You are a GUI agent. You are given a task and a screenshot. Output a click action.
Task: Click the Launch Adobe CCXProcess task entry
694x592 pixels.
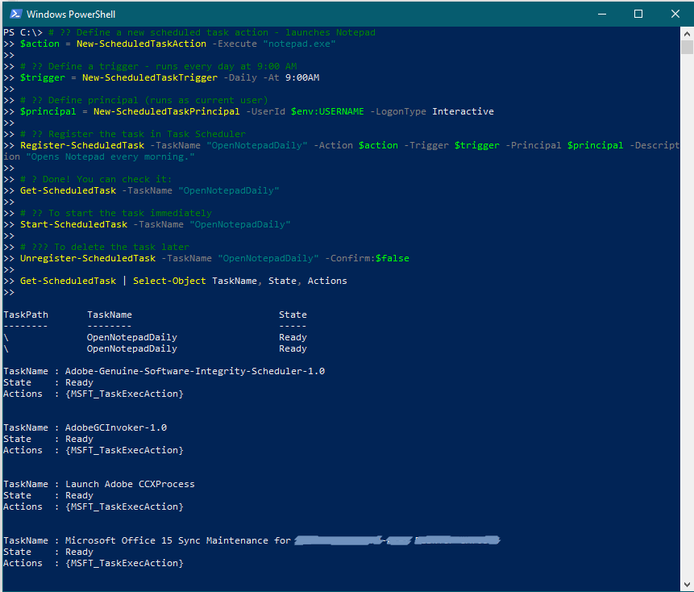click(131, 484)
